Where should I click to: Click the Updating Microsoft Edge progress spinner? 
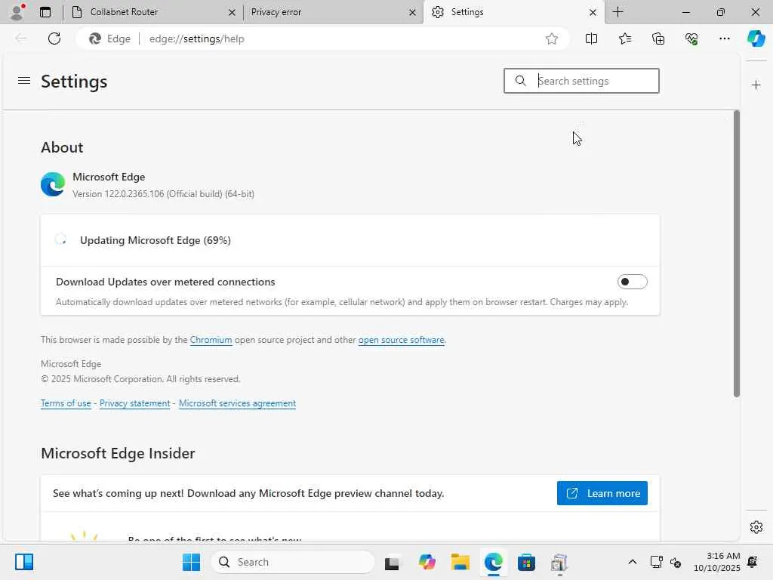60,239
